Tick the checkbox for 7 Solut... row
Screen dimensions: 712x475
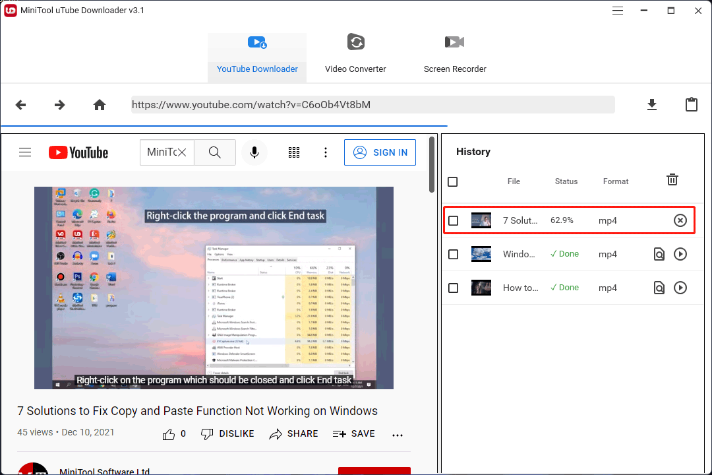[453, 221]
